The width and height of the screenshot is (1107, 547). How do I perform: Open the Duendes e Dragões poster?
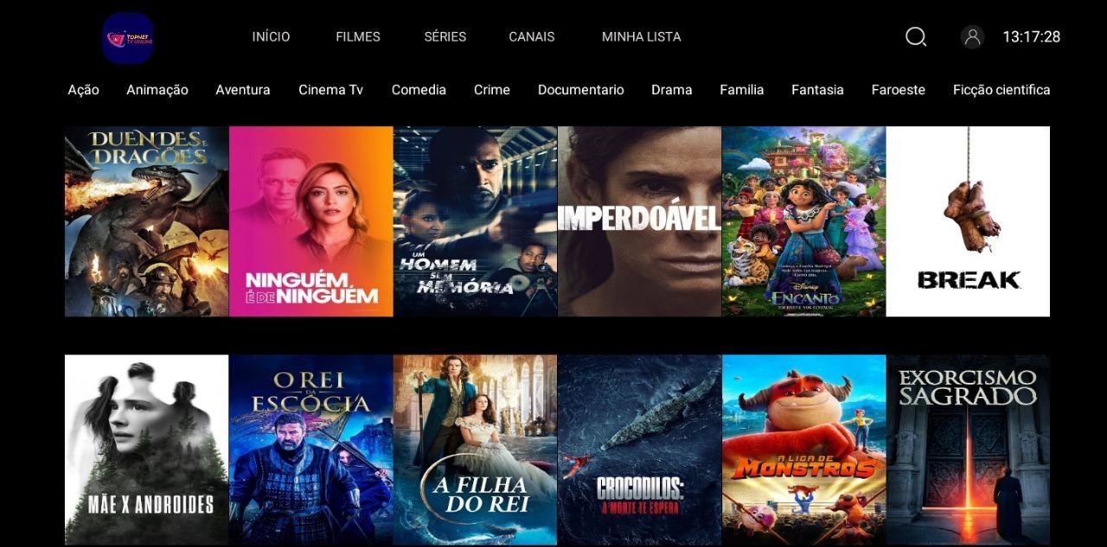(147, 221)
